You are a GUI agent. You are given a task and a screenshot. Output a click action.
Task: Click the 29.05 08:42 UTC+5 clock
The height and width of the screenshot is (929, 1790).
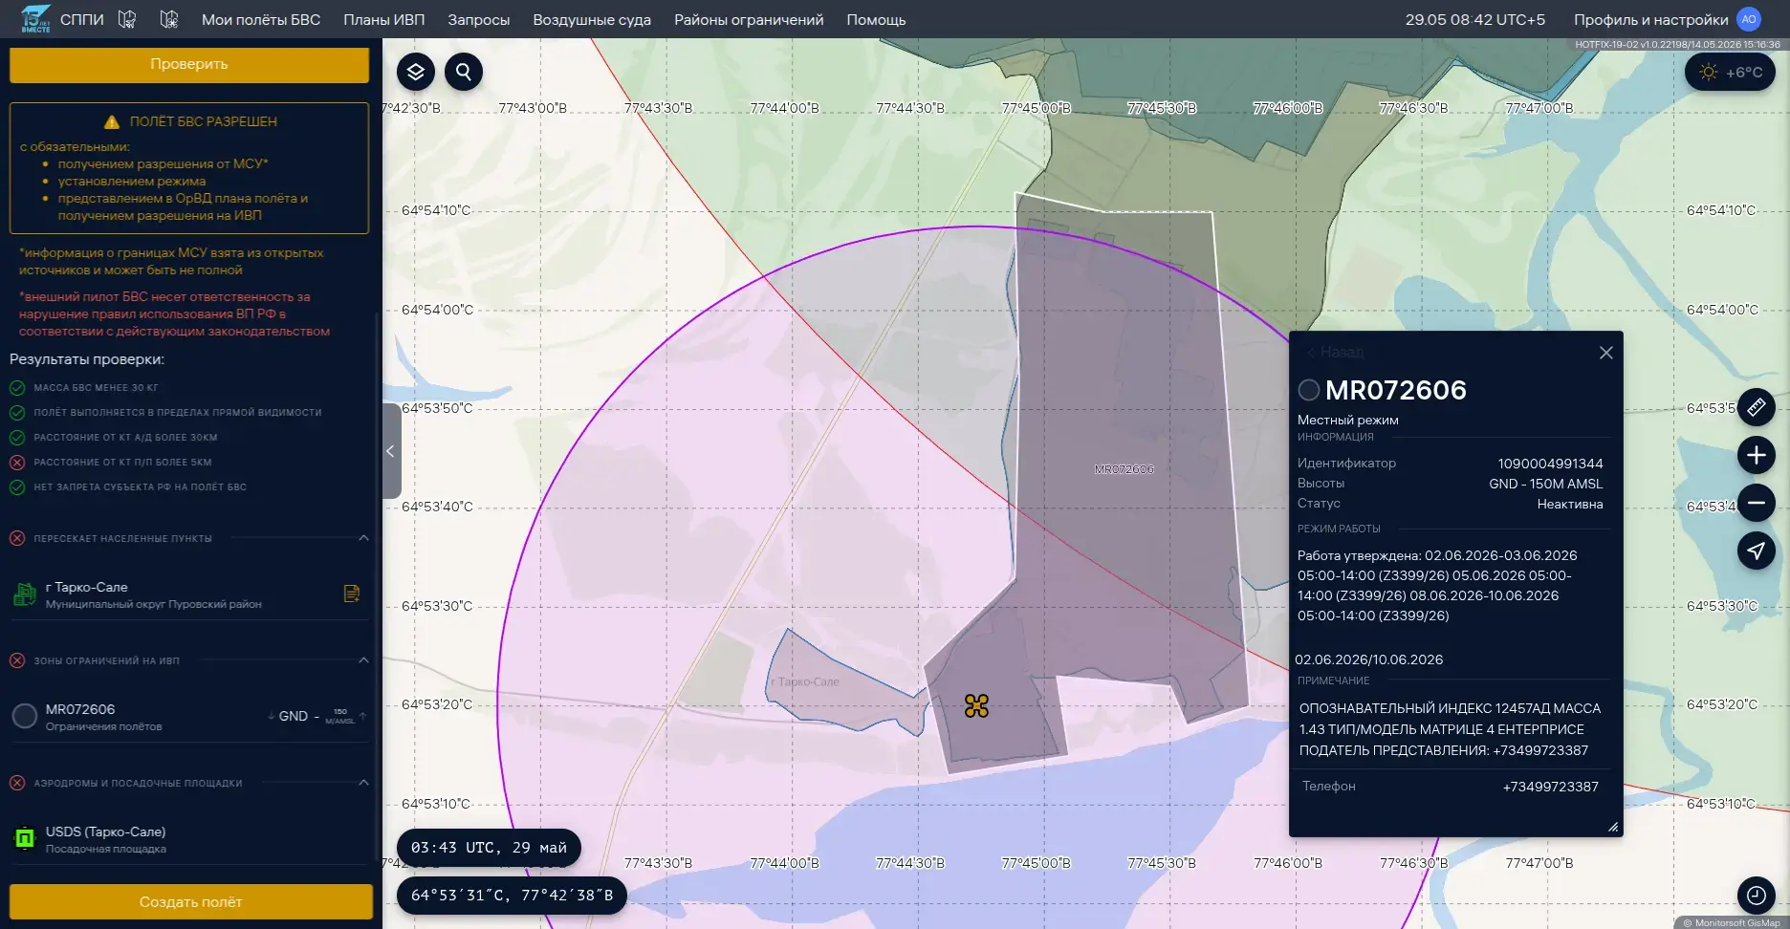pyautogui.click(x=1474, y=19)
